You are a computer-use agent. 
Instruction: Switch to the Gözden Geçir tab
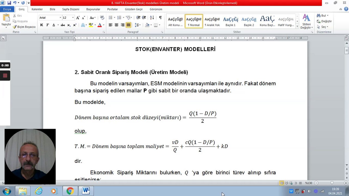point(134,9)
